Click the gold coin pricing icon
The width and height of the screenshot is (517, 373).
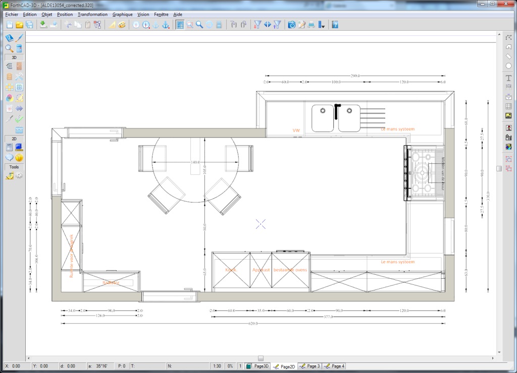pos(19,158)
